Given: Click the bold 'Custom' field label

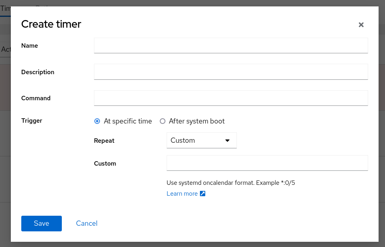Looking at the screenshot, I should pyautogui.click(x=105, y=164).
